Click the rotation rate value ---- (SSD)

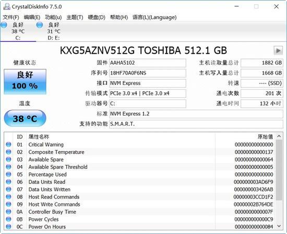click(262, 83)
